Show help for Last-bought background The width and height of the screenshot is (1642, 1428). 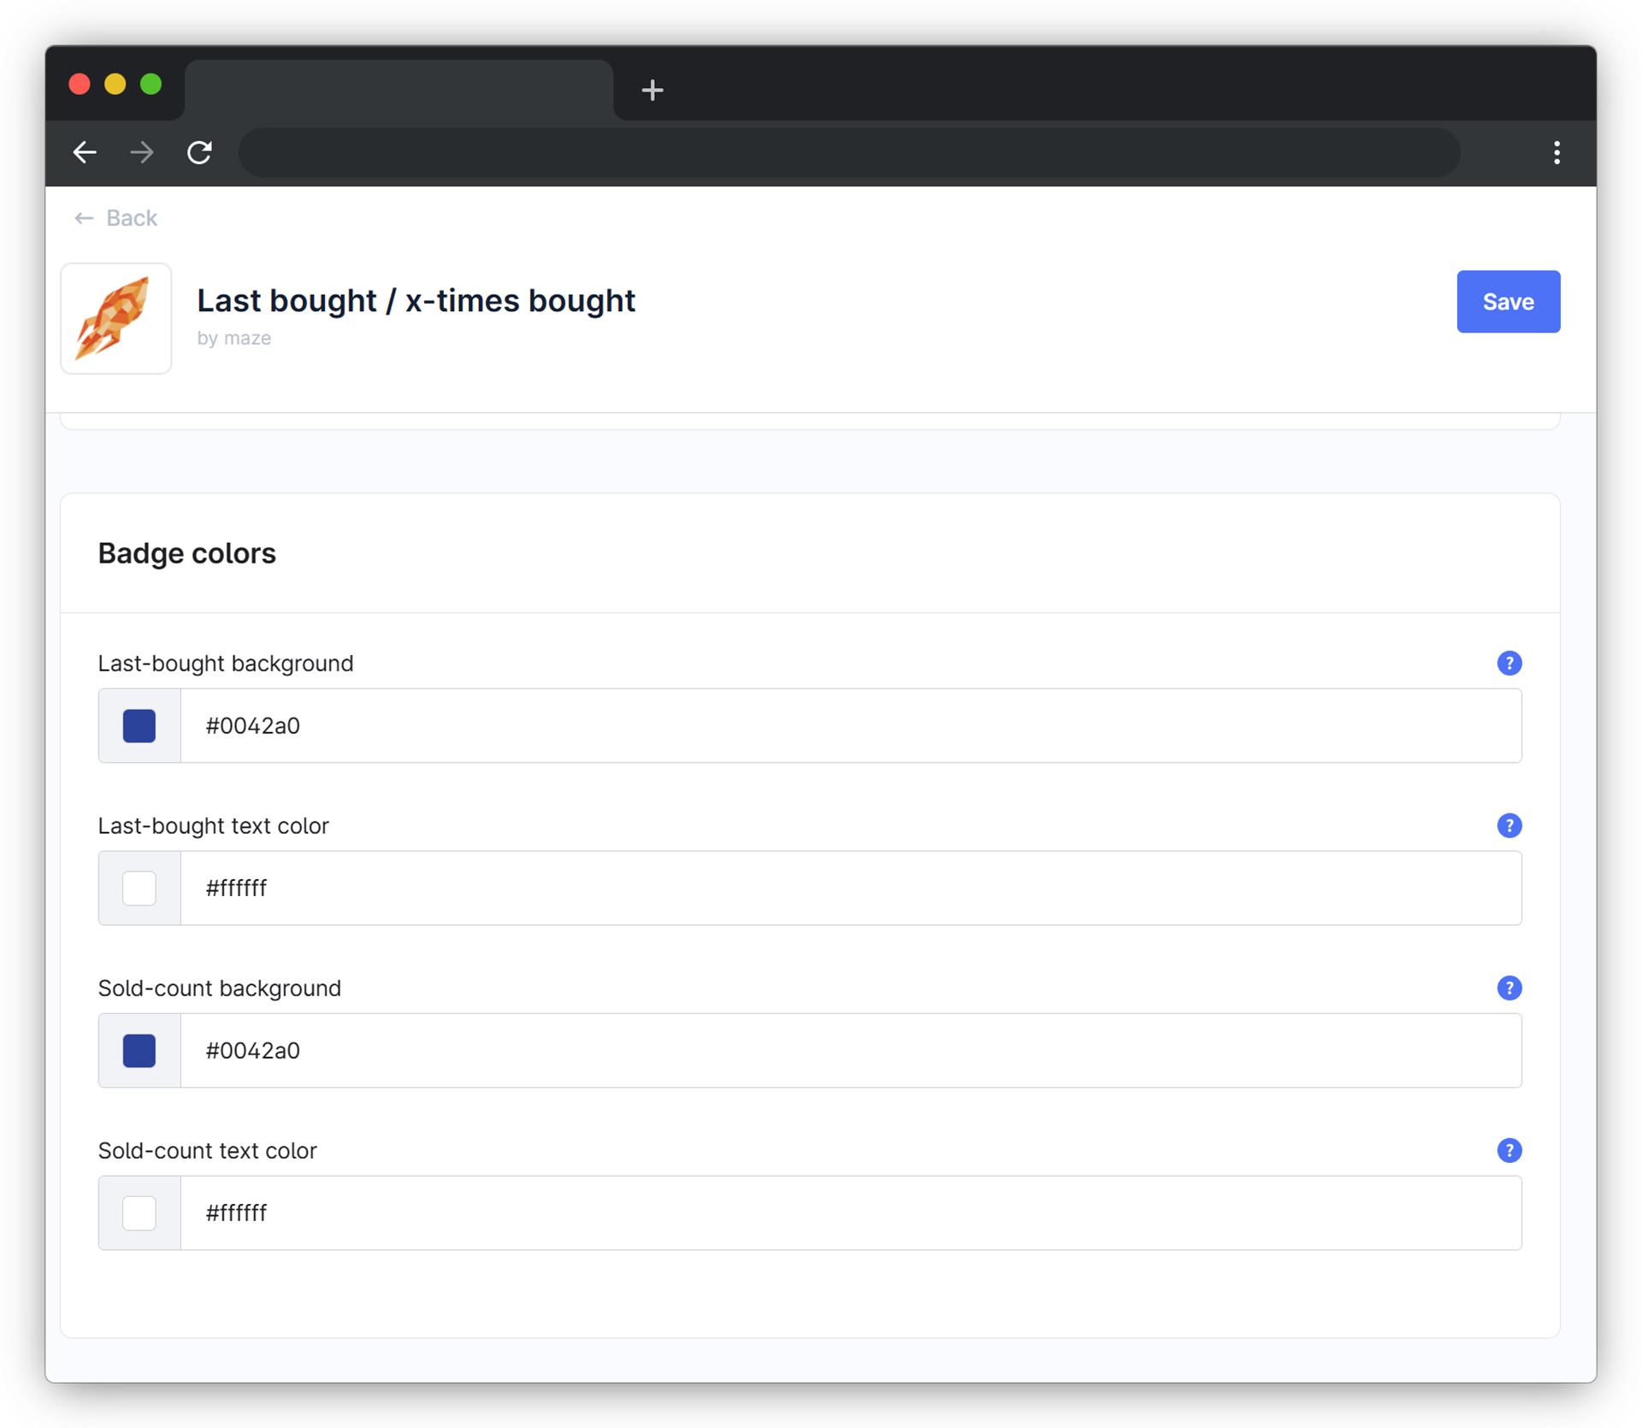coord(1509,663)
